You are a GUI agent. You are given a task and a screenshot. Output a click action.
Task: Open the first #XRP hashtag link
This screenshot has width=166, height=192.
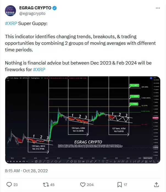point(11,23)
